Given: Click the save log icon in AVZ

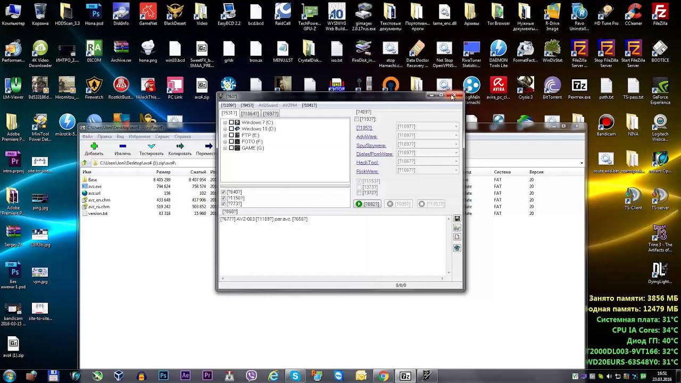Looking at the screenshot, I should (x=456, y=219).
